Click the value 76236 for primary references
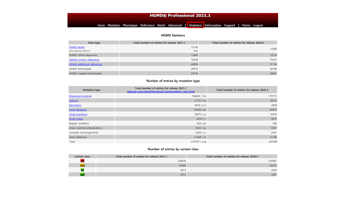 [194, 60]
